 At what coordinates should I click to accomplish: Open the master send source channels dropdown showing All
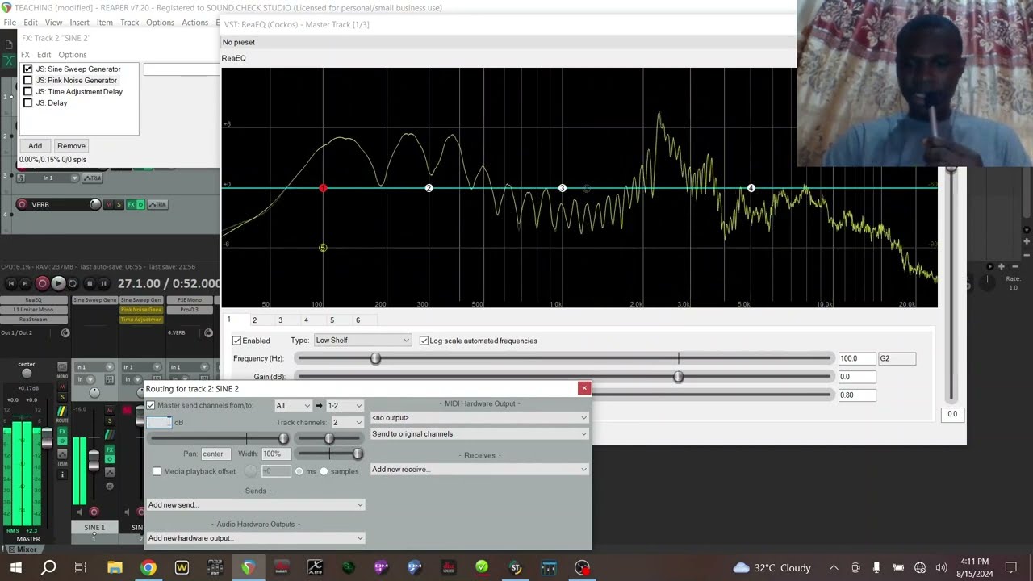(x=293, y=406)
